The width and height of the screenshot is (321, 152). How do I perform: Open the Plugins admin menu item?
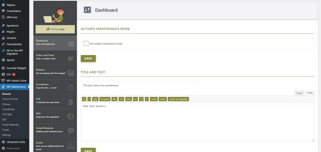pyautogui.click(x=11, y=32)
